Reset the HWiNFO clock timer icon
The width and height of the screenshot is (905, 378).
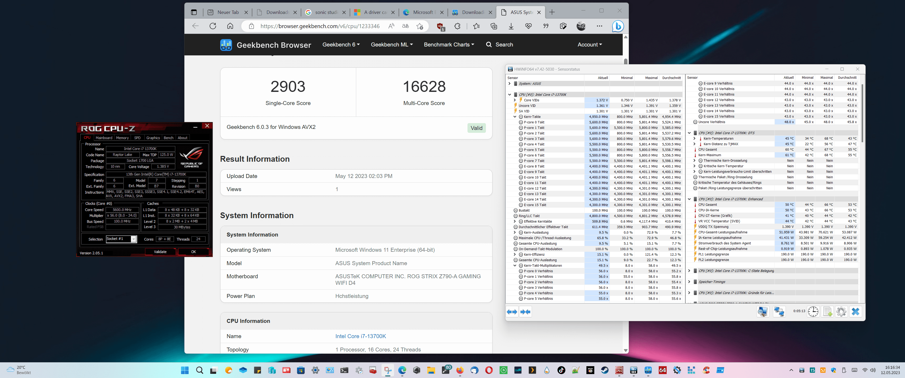pyautogui.click(x=813, y=312)
